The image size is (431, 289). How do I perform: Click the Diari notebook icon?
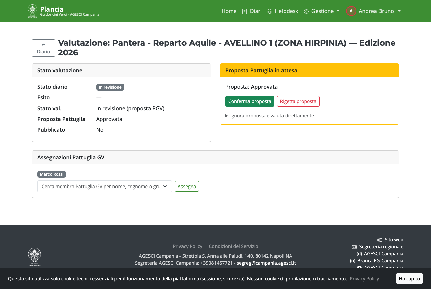(x=244, y=11)
